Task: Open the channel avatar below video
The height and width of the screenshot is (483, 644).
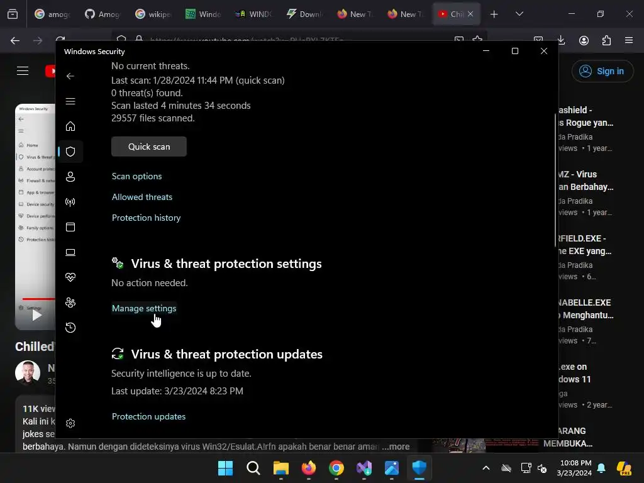Action: (28, 372)
